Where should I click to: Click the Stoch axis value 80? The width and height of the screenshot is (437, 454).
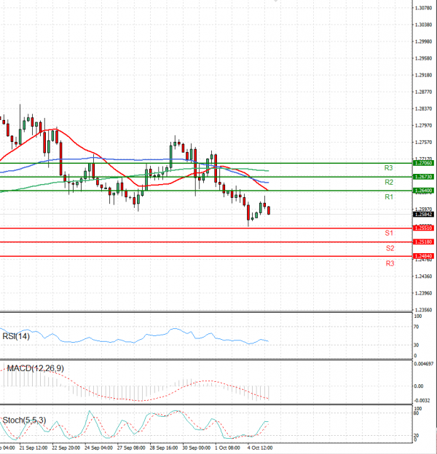click(x=416, y=413)
